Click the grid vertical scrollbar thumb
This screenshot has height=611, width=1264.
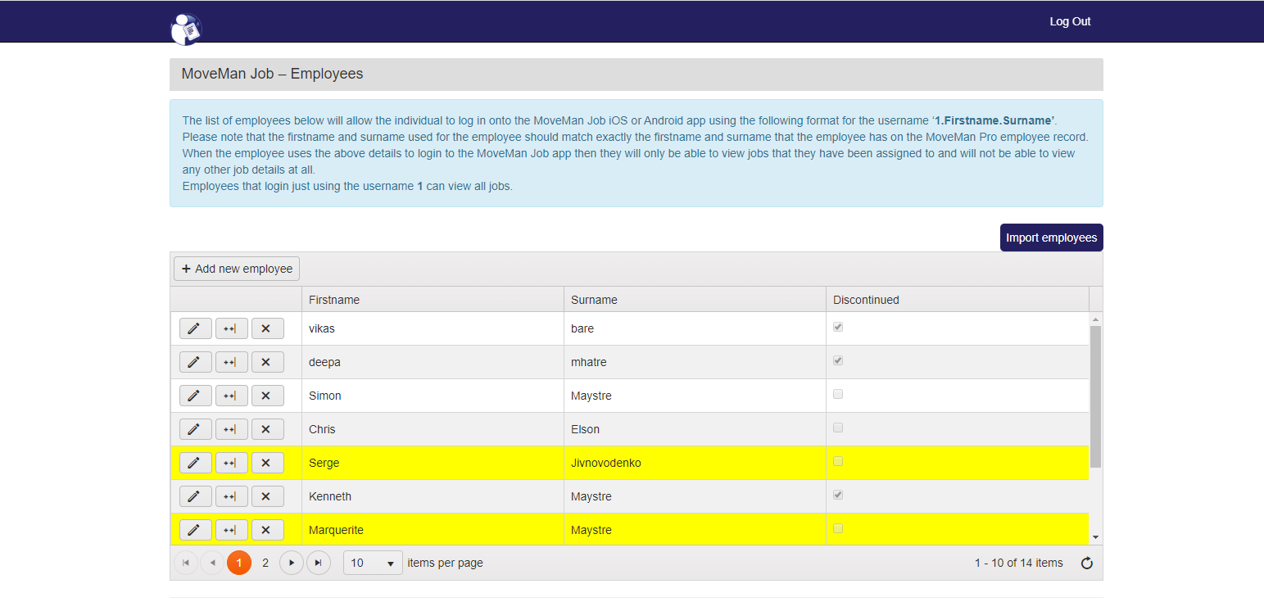click(x=1095, y=396)
